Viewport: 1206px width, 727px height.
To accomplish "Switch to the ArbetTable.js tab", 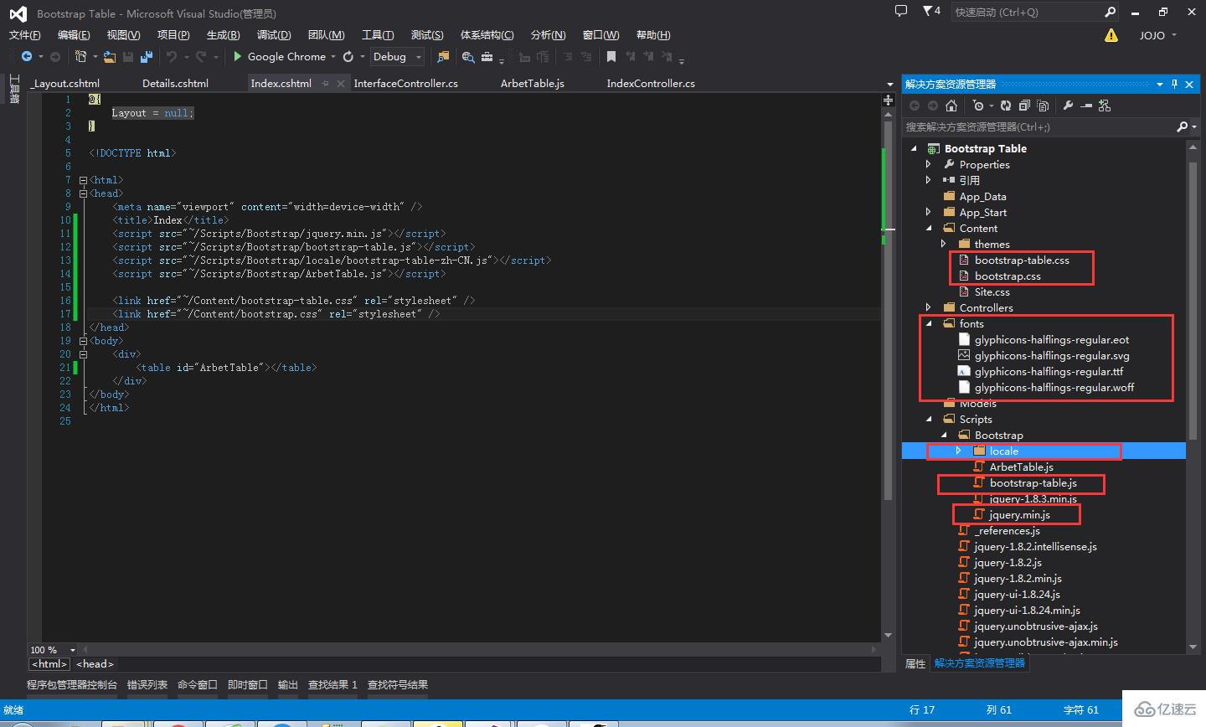I will tap(533, 83).
